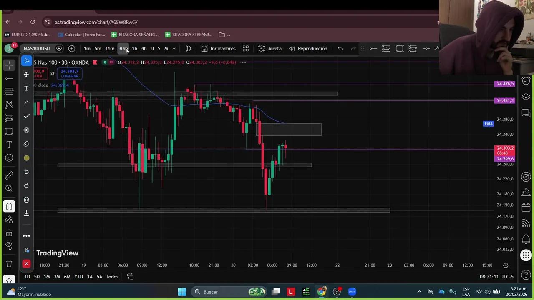Screen dimensions: 534x300
Task: Select the 30m timeframe
Action: click(123, 49)
